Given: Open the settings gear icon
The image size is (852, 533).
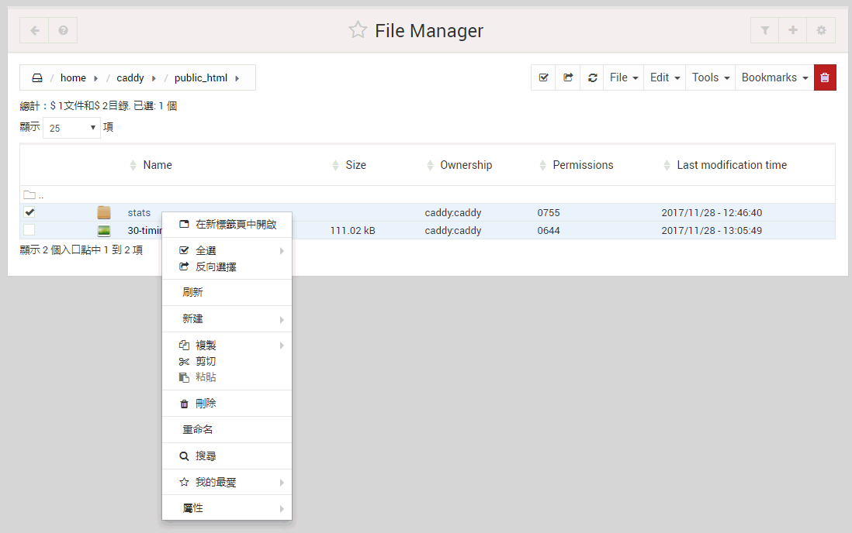Looking at the screenshot, I should coord(821,30).
